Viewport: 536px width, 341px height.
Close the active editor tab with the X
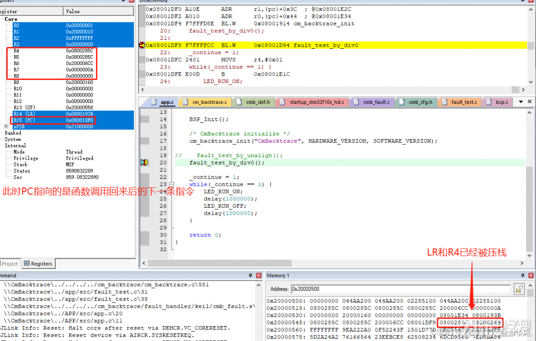tap(530, 102)
